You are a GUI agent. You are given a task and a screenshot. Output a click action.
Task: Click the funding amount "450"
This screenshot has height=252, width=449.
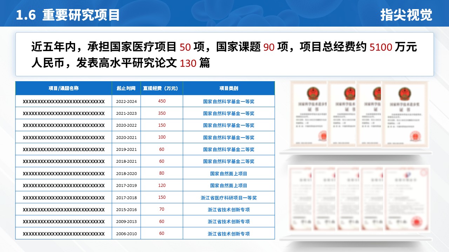(x=162, y=101)
